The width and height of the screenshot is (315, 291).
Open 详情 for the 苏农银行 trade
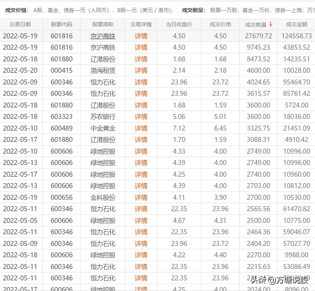[141, 117]
